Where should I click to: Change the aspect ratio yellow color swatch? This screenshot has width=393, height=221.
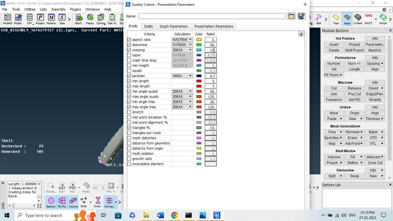pyautogui.click(x=199, y=40)
